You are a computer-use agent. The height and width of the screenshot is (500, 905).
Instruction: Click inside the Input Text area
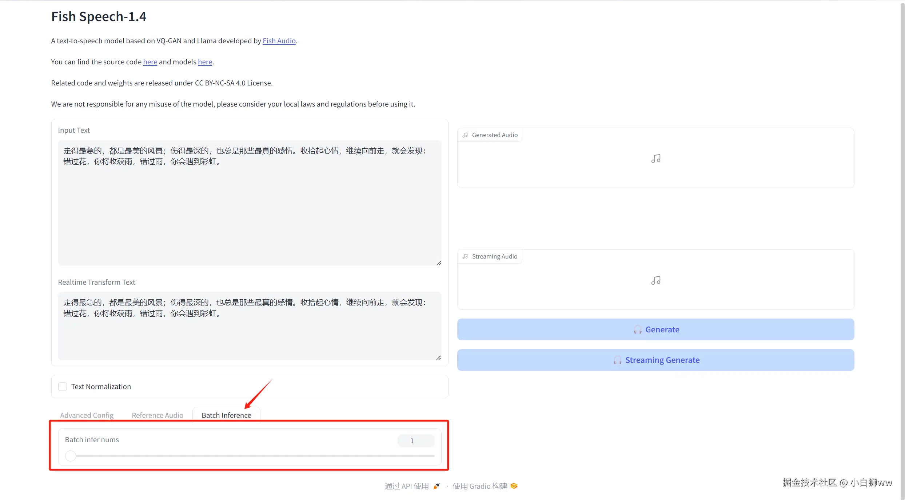coord(250,211)
